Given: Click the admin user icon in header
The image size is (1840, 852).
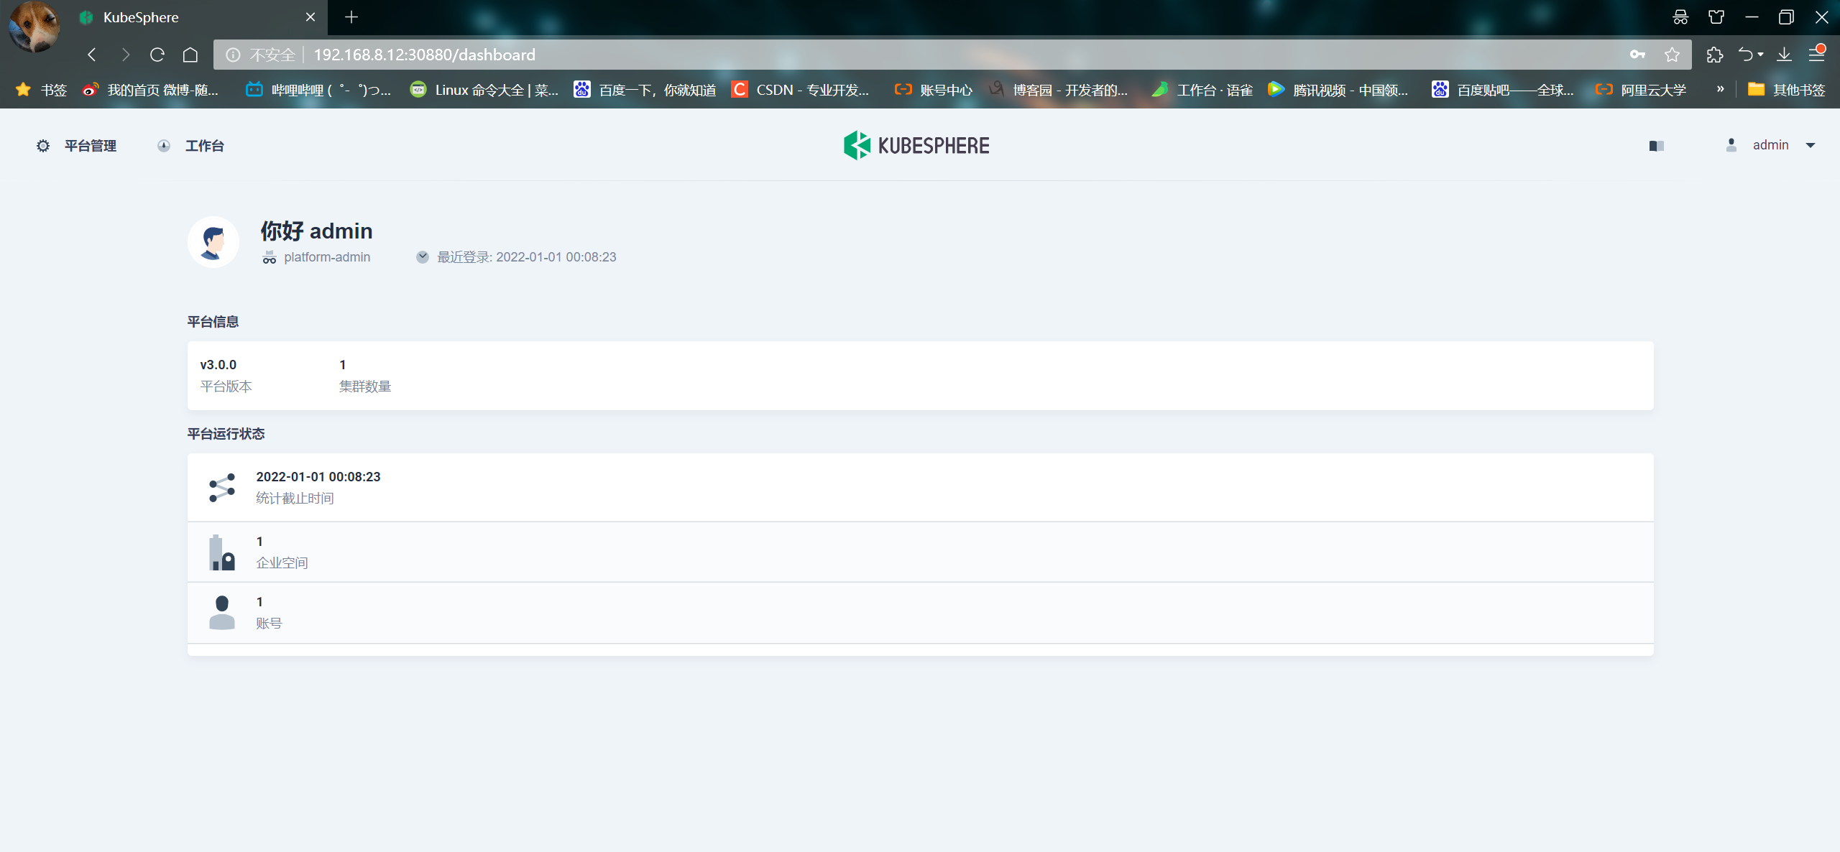Looking at the screenshot, I should click(1731, 145).
